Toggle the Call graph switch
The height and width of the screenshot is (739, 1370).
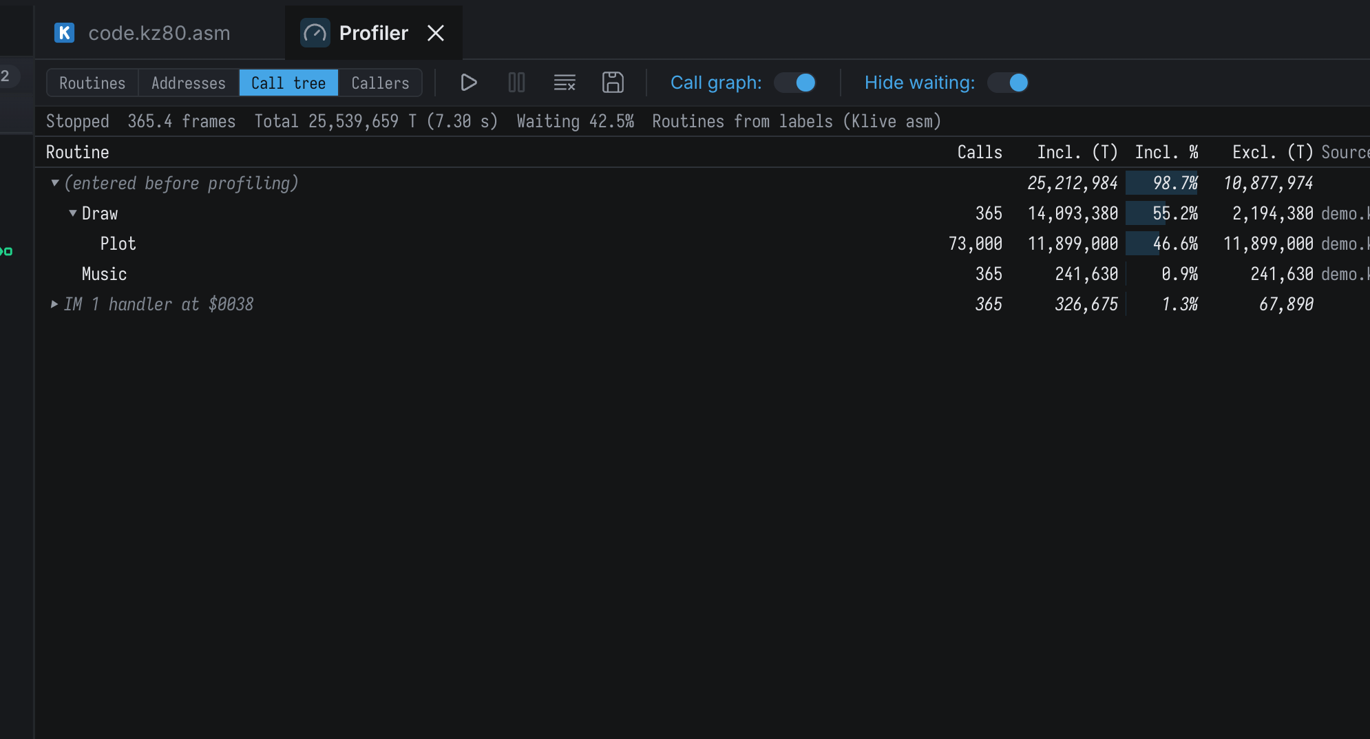click(x=795, y=83)
